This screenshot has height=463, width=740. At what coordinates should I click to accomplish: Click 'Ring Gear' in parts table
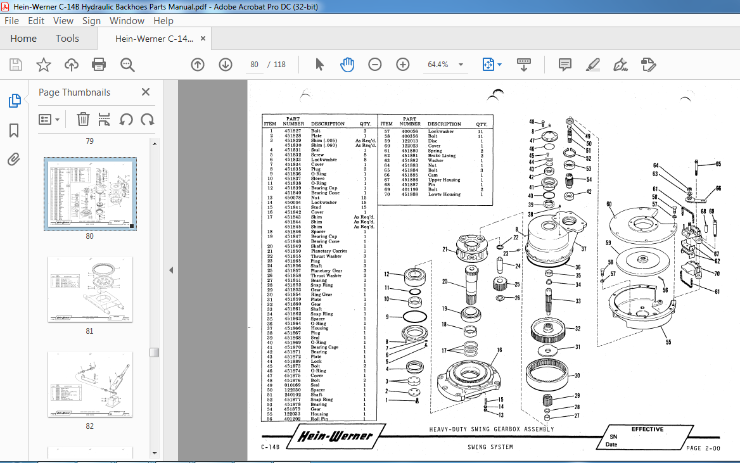(321, 295)
